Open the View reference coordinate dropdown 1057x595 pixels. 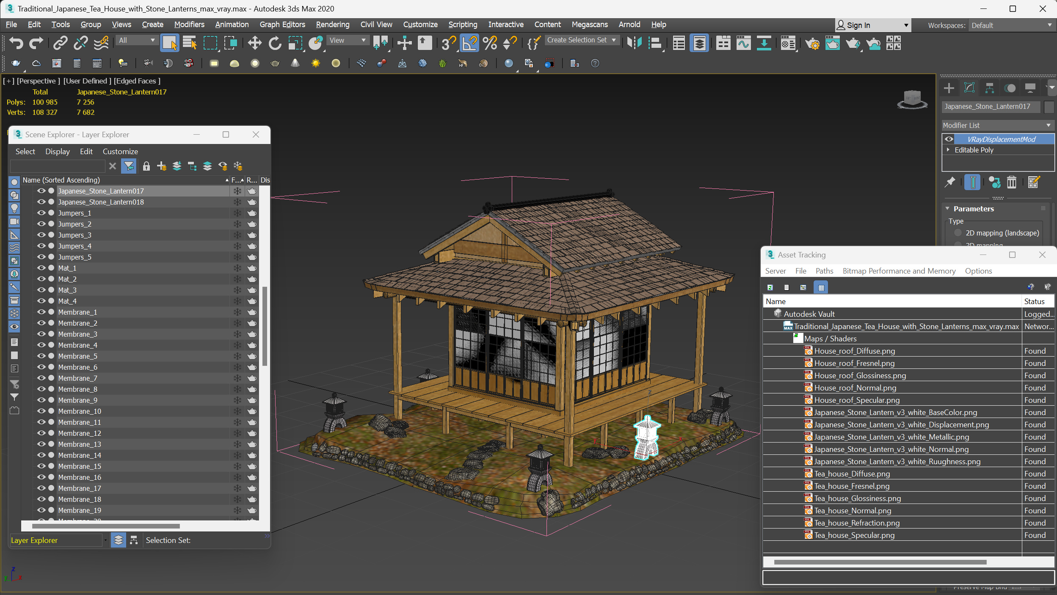[x=347, y=40]
